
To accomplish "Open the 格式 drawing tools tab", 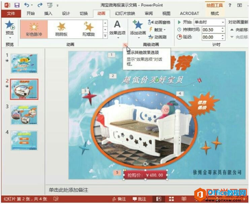I will (215, 13).
